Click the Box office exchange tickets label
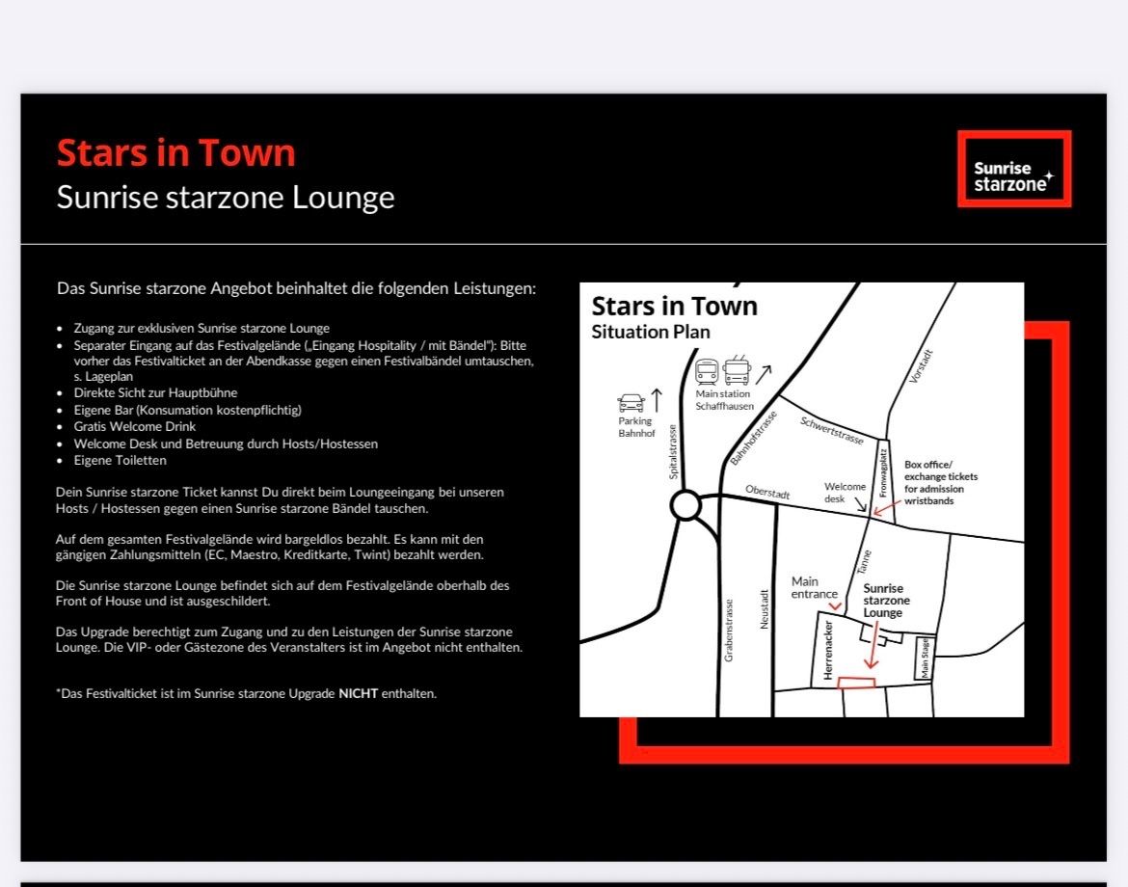This screenshot has height=887, width=1128. click(940, 483)
